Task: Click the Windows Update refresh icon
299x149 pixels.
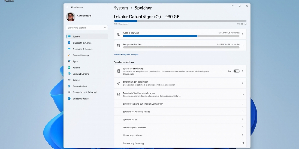Action: [x=69, y=99]
